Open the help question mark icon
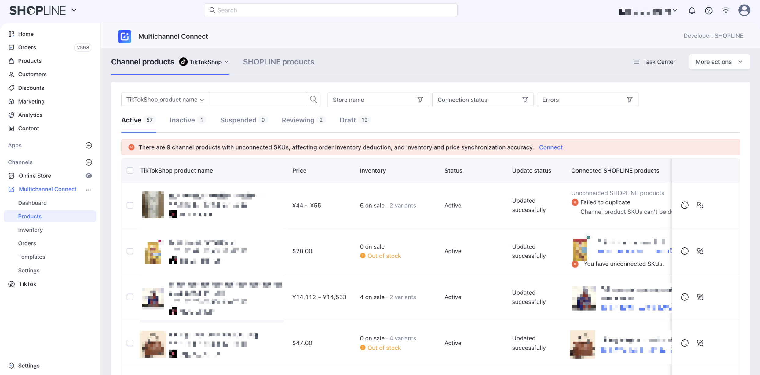This screenshot has height=375, width=760. (709, 11)
